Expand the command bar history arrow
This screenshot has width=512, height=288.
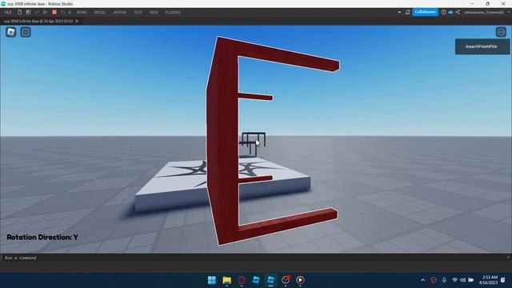(508, 258)
